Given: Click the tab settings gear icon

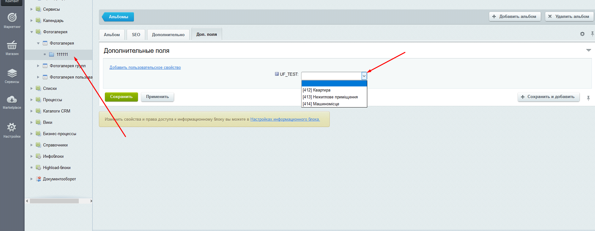Looking at the screenshot, I should (x=582, y=34).
